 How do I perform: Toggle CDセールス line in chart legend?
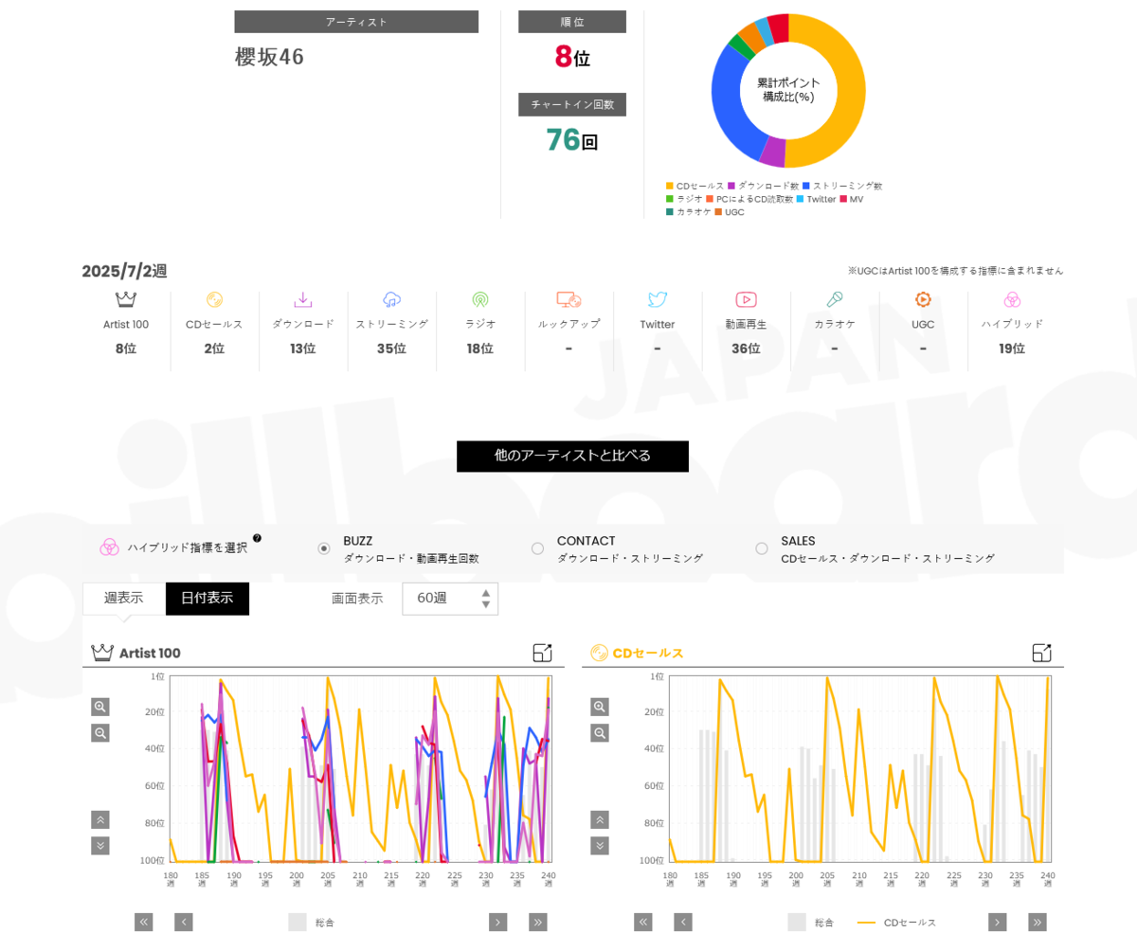pos(896,923)
